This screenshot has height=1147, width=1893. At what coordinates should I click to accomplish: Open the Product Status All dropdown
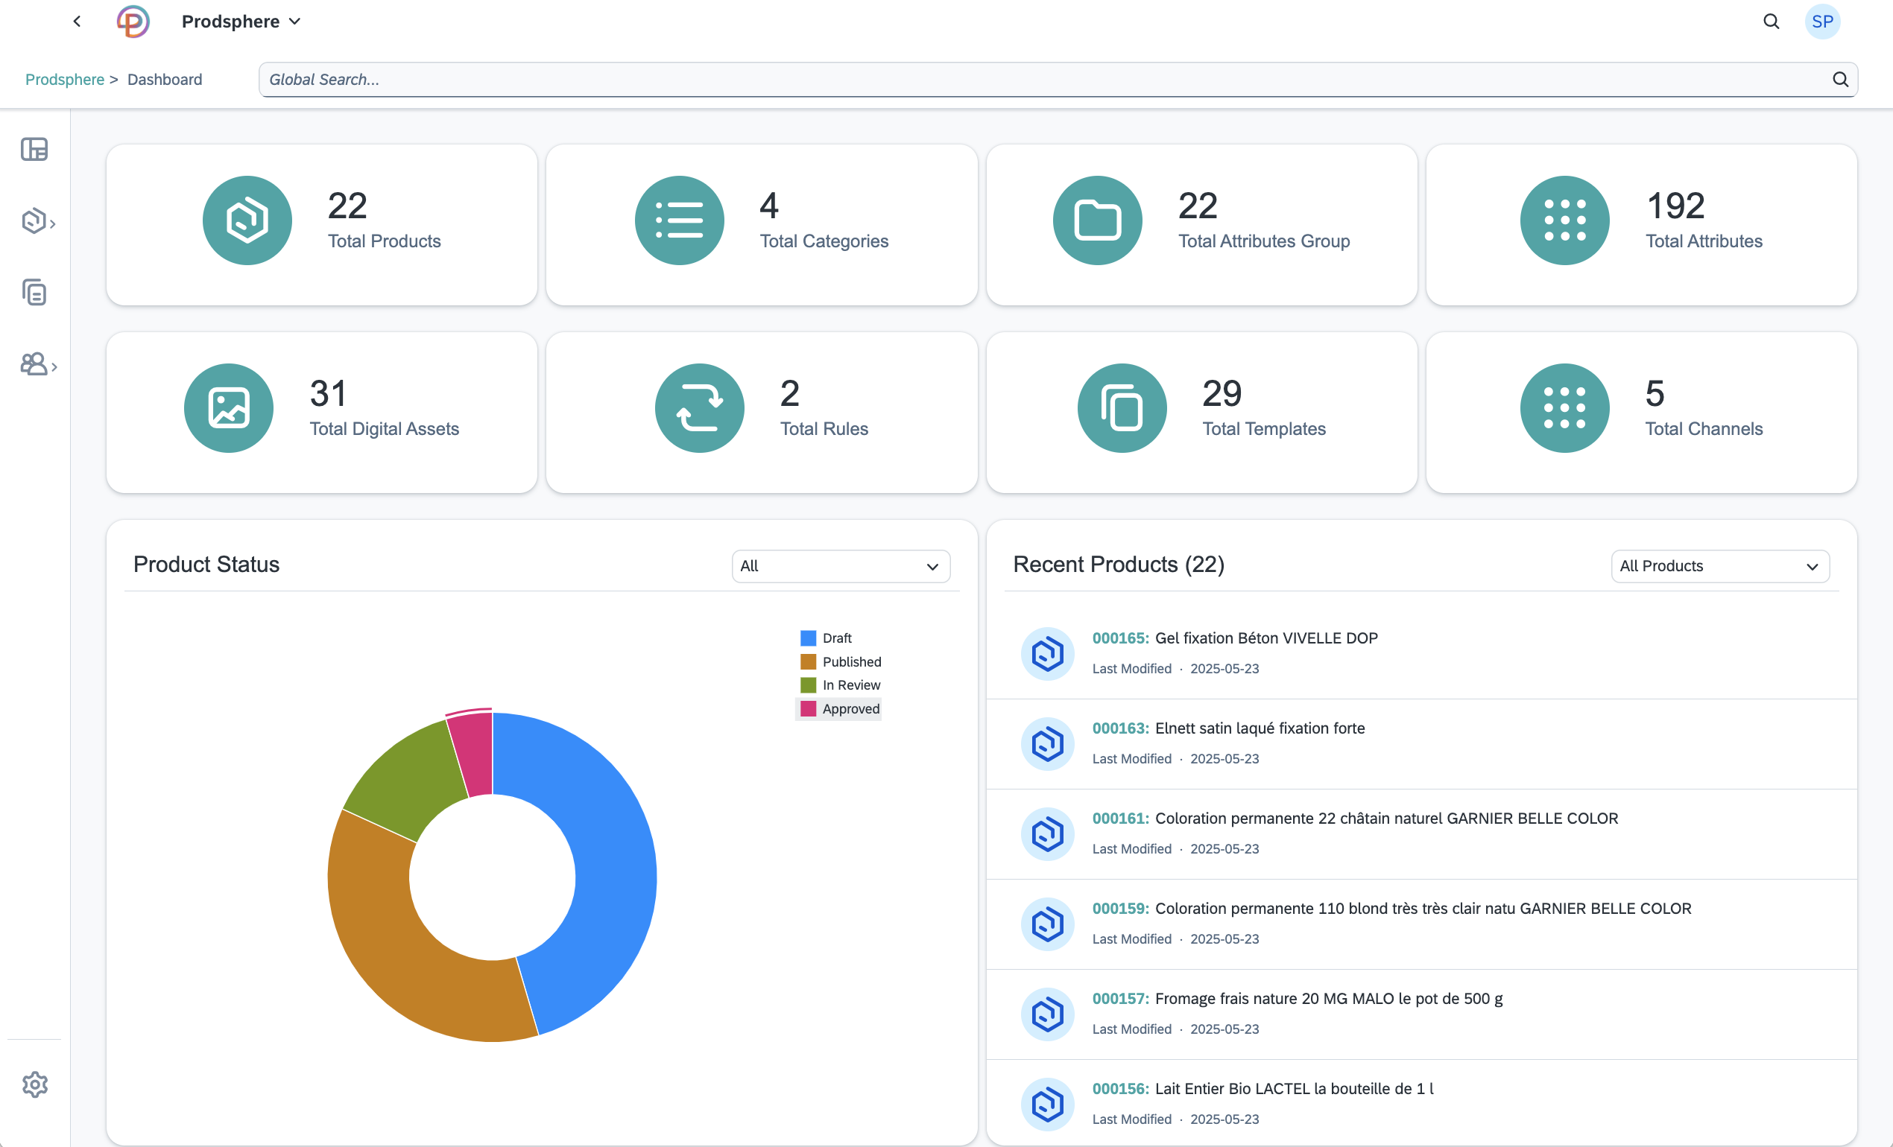click(x=841, y=567)
